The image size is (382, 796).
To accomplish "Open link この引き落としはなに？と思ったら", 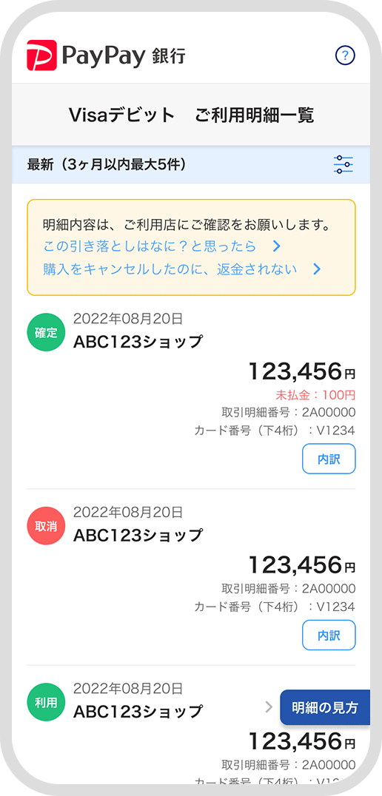I will pos(150,246).
